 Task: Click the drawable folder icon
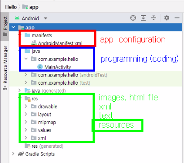pos(34,106)
